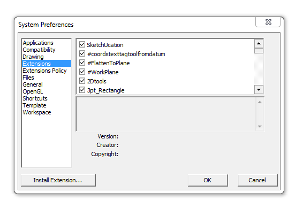Screen dimensions: 303x209
Task: Click the extensions list scroll down arrow
Action: [x=259, y=90]
